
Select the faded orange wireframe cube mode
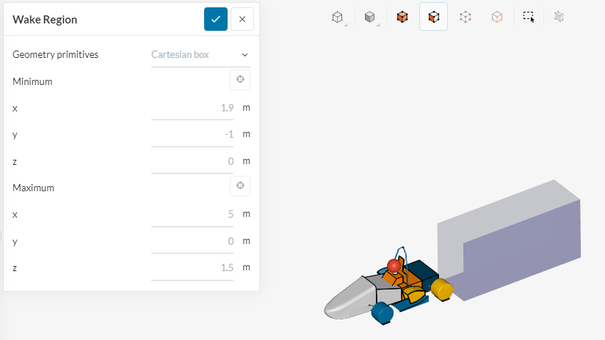click(497, 17)
